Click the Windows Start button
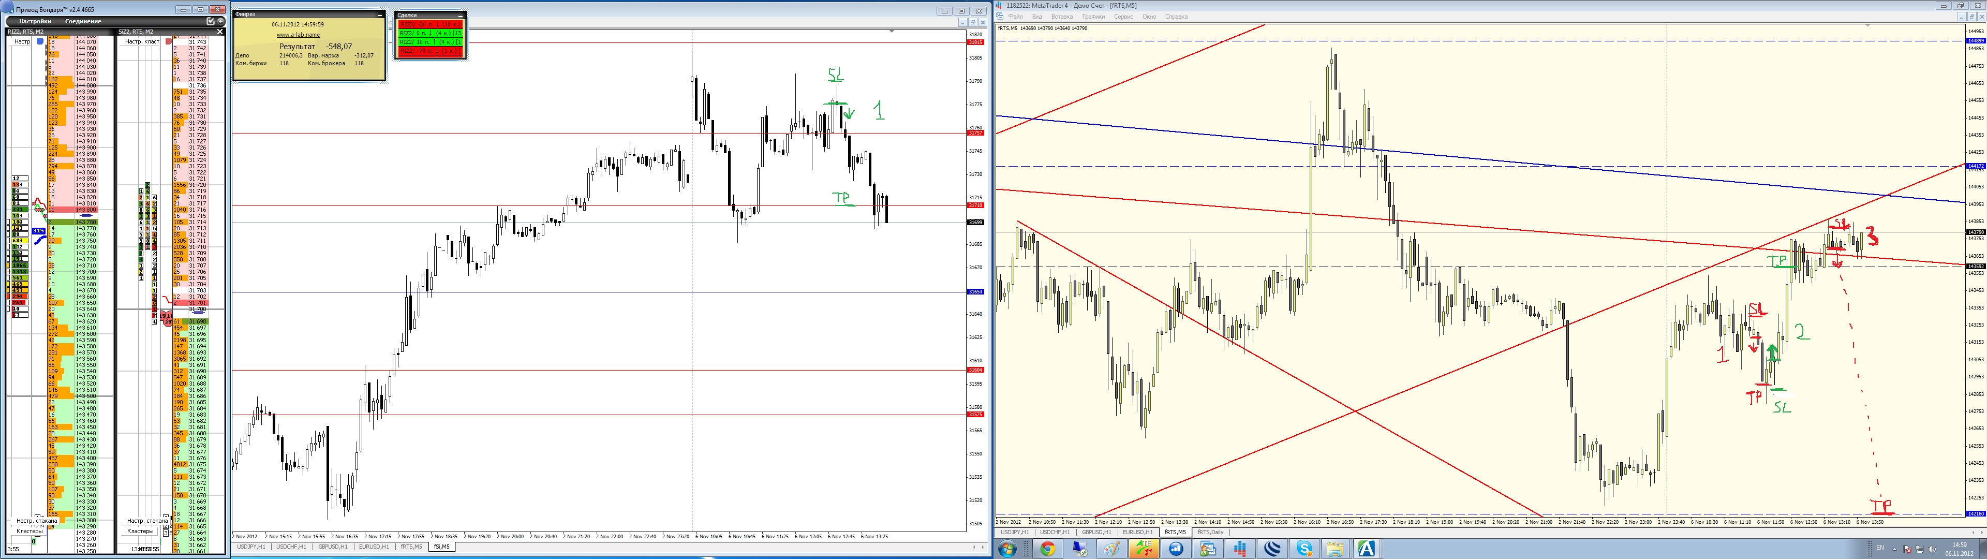The image size is (1987, 560). (x=1006, y=549)
